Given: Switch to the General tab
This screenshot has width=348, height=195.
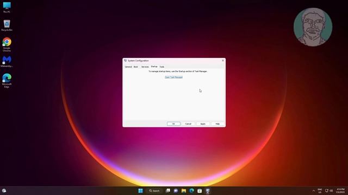Looking at the screenshot, I should (128, 67).
